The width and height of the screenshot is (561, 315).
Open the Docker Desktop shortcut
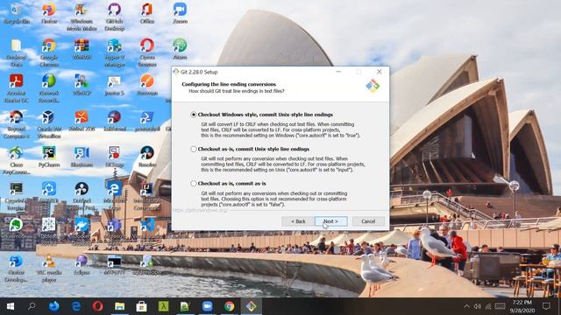(82, 231)
